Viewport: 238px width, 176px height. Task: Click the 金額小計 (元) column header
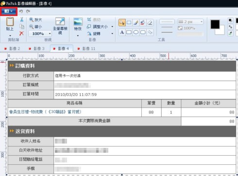pos(207,103)
